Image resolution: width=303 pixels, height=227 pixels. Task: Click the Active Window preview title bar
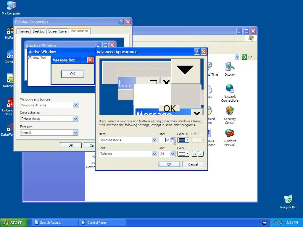[x=61, y=52]
